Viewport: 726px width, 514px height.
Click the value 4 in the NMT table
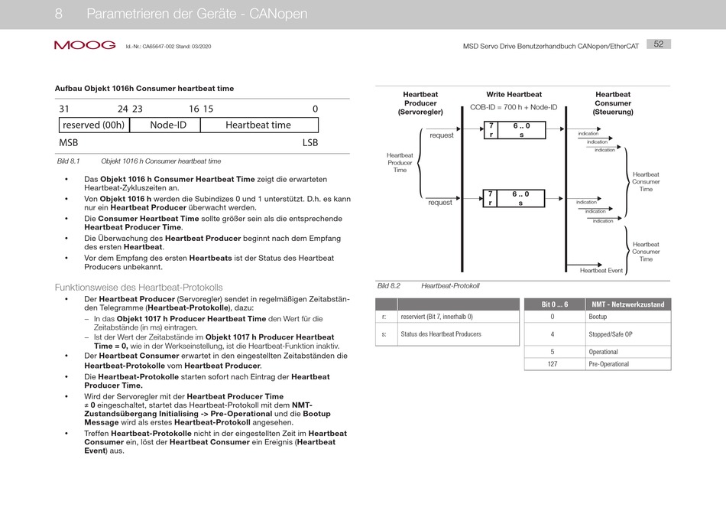tap(553, 334)
